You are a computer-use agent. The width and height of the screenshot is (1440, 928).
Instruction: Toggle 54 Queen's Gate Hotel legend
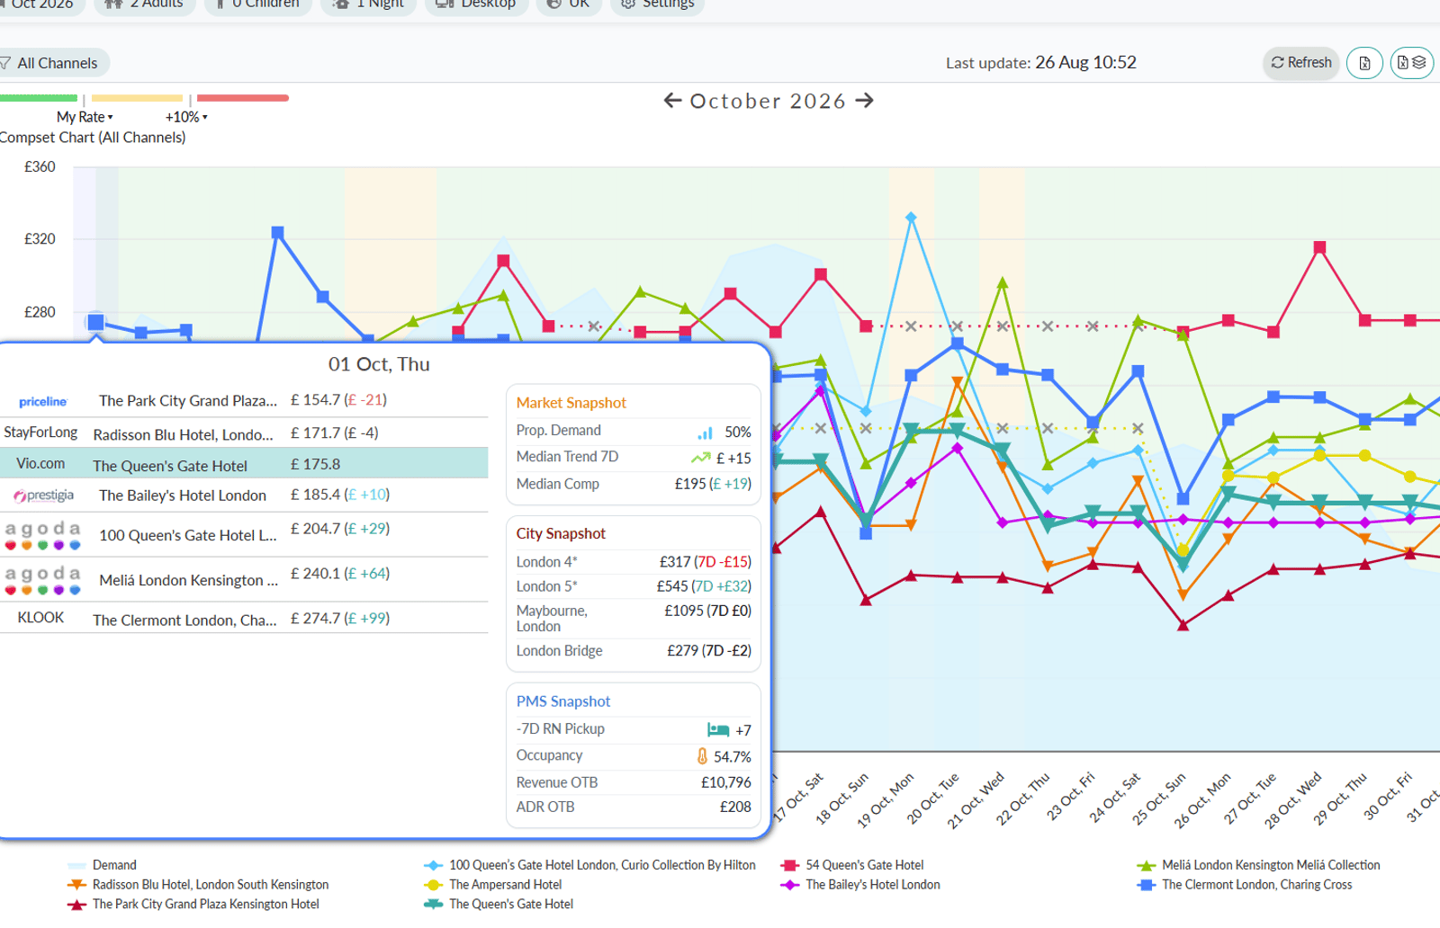[852, 865]
